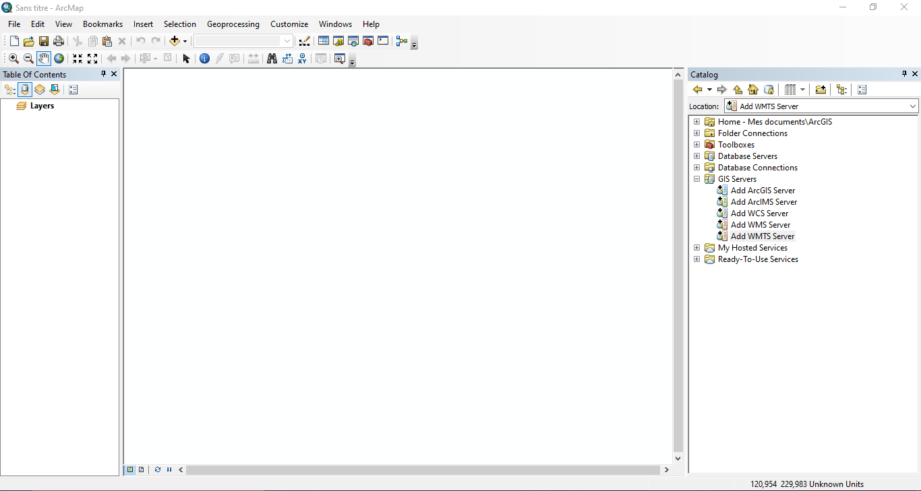
Task: Open an existing map document
Action: (x=29, y=41)
